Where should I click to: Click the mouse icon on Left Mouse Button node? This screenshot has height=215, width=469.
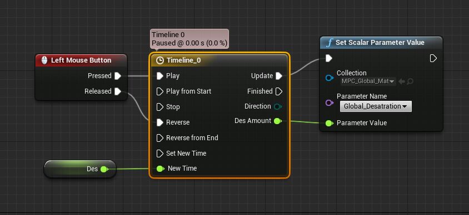pyautogui.click(x=44, y=60)
